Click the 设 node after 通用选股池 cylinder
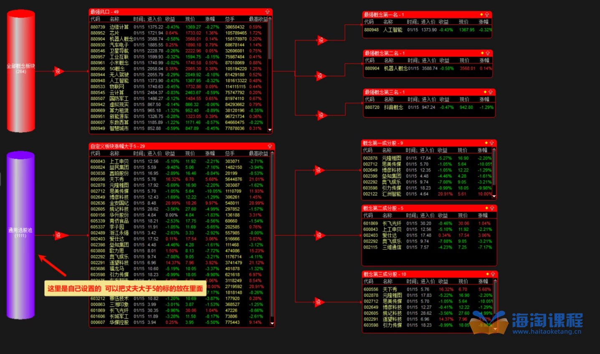This screenshot has width=600, height=354. (59, 235)
